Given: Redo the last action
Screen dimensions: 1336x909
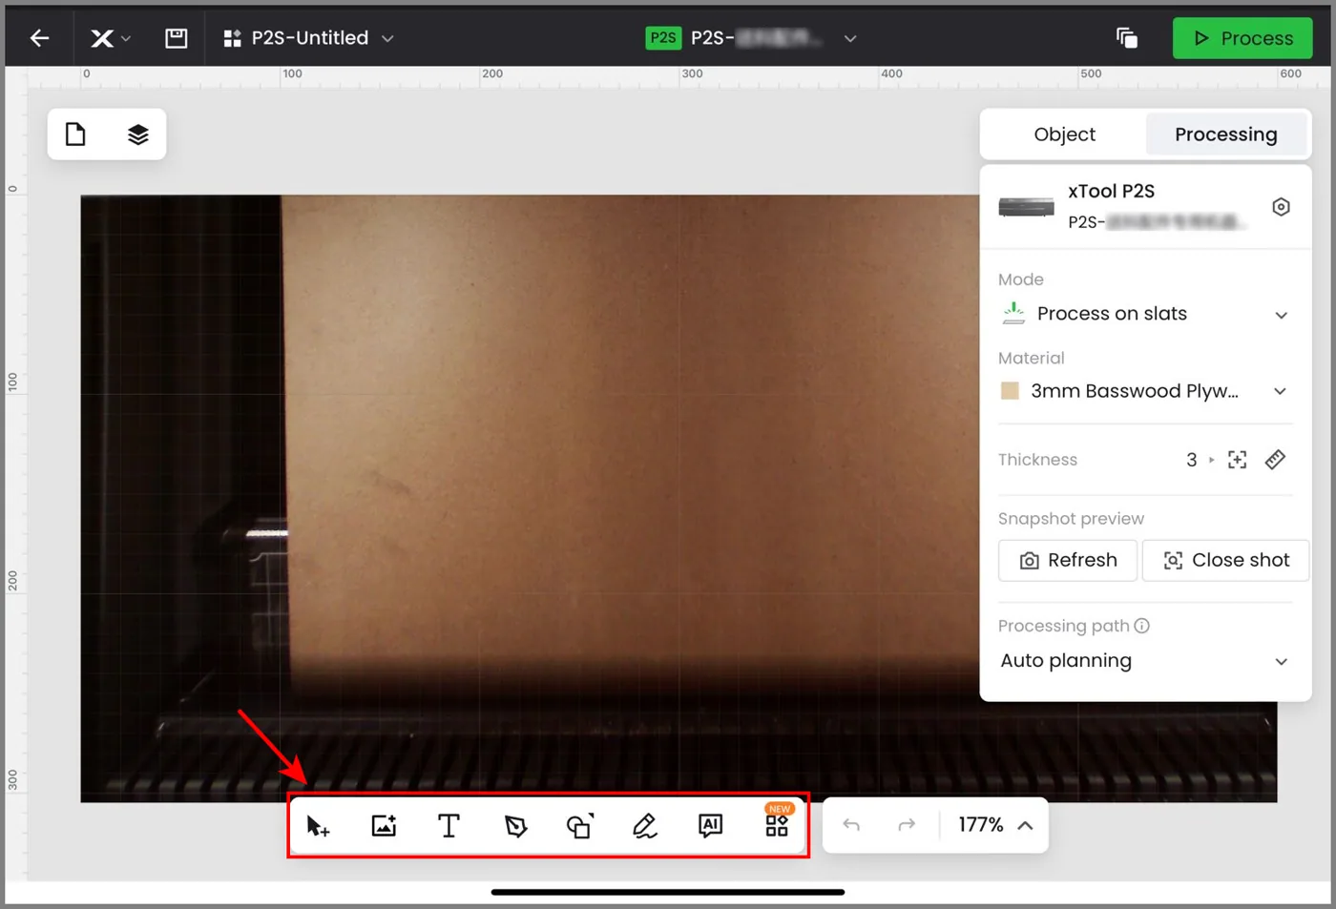Looking at the screenshot, I should click(907, 825).
